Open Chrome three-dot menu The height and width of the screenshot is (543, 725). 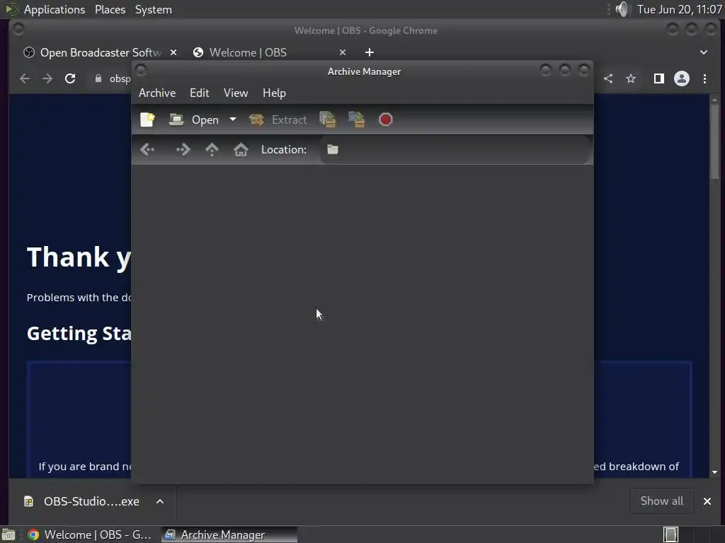(704, 79)
